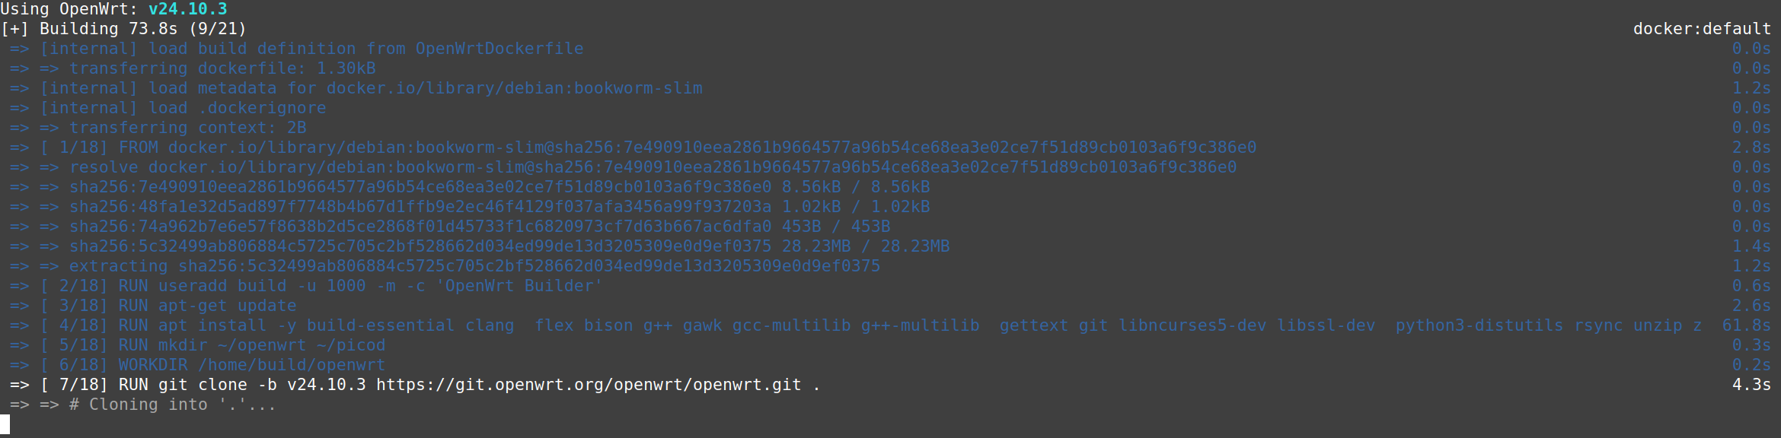
Task: Click the docker:default label
Action: point(1701,29)
